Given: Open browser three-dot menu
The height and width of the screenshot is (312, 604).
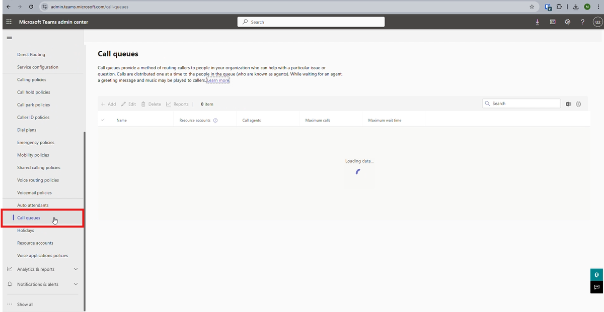Looking at the screenshot, I should pyautogui.click(x=597, y=7).
